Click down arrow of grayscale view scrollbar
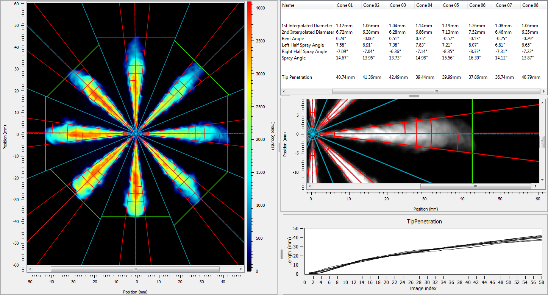This screenshot has width=548, height=295. [x=542, y=180]
